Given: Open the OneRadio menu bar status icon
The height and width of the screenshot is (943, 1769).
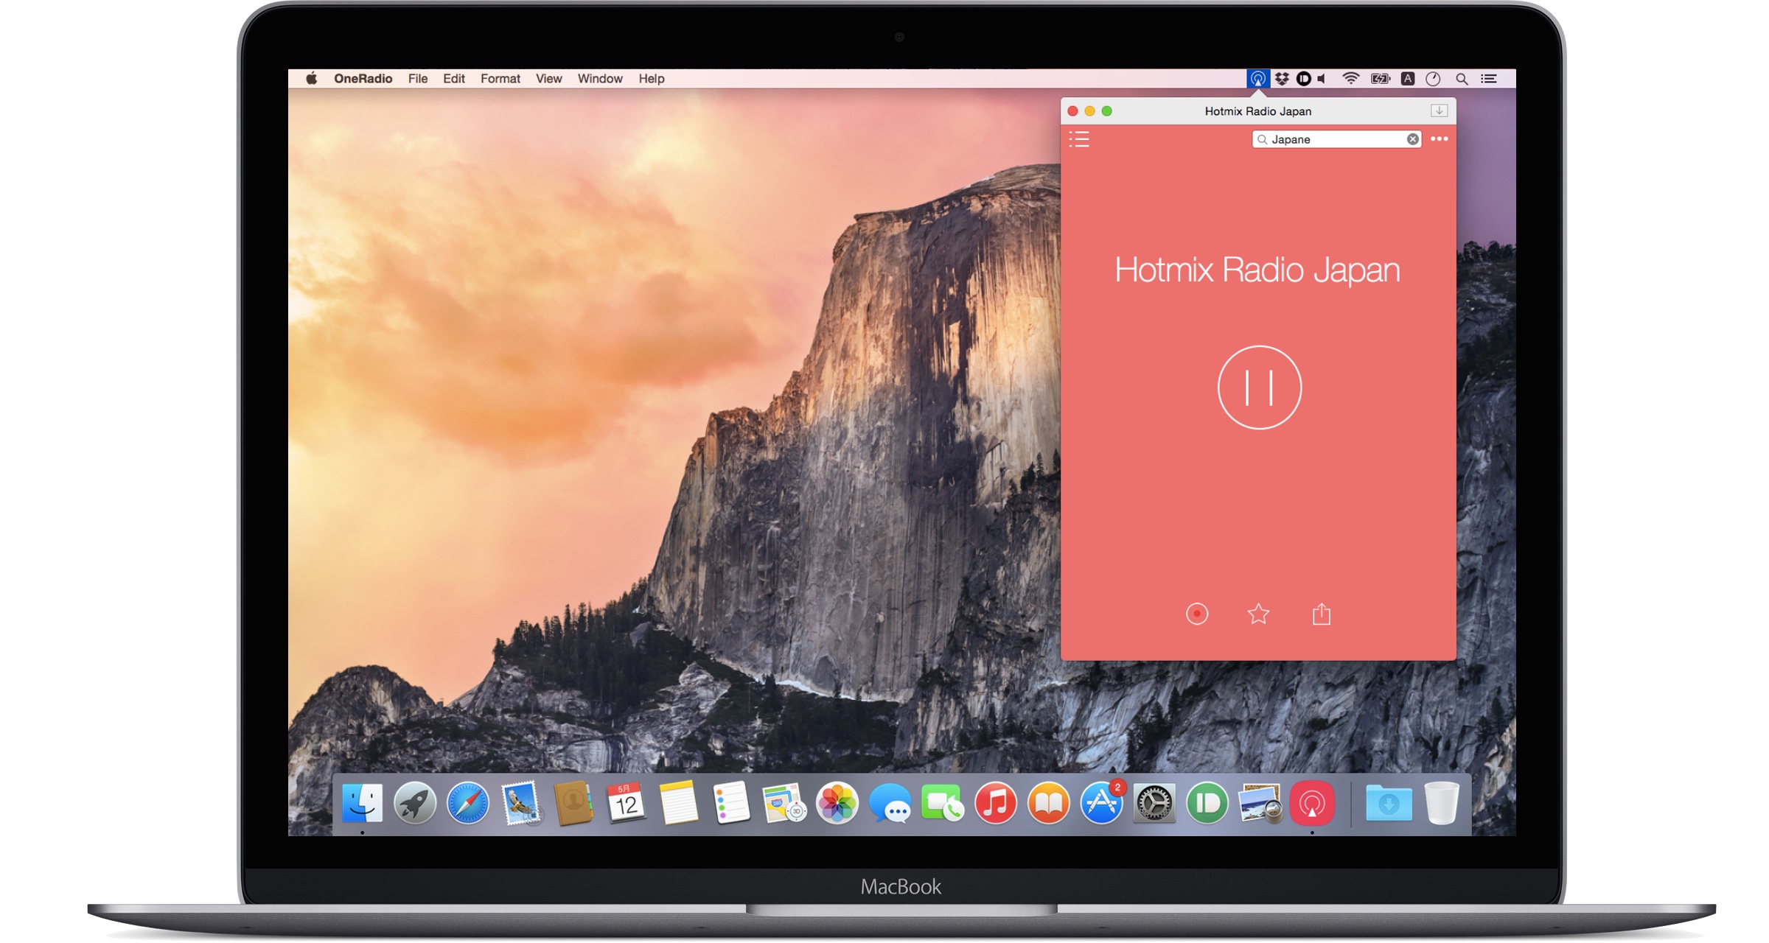Looking at the screenshot, I should coord(1258,79).
